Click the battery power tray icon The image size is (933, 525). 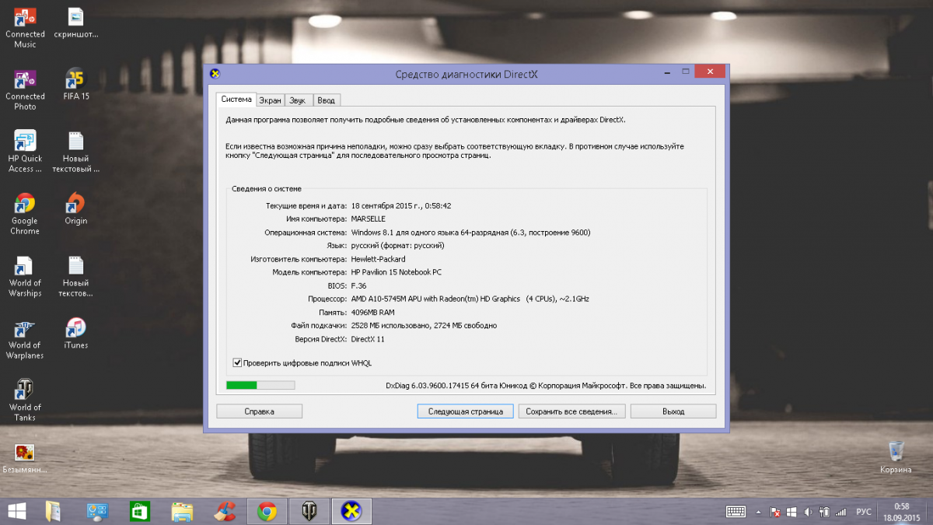824,512
